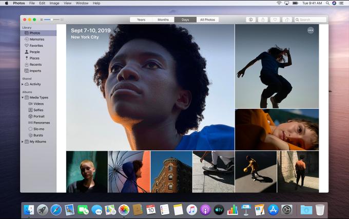349x219 pixels.
Task: Open Apple TV from the Dock
Action: coord(219,210)
